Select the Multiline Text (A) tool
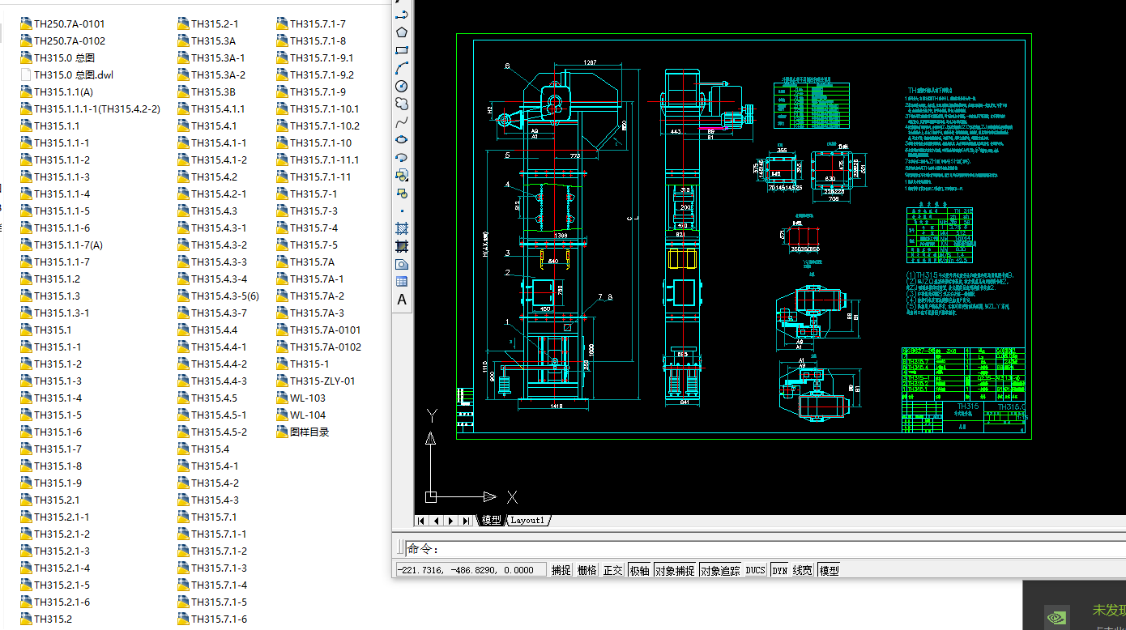The width and height of the screenshot is (1126, 630). [402, 300]
